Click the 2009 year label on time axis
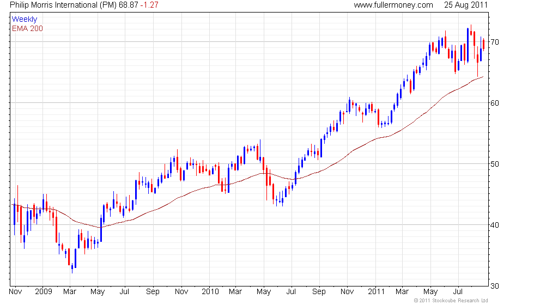534x305 pixels. click(x=44, y=292)
